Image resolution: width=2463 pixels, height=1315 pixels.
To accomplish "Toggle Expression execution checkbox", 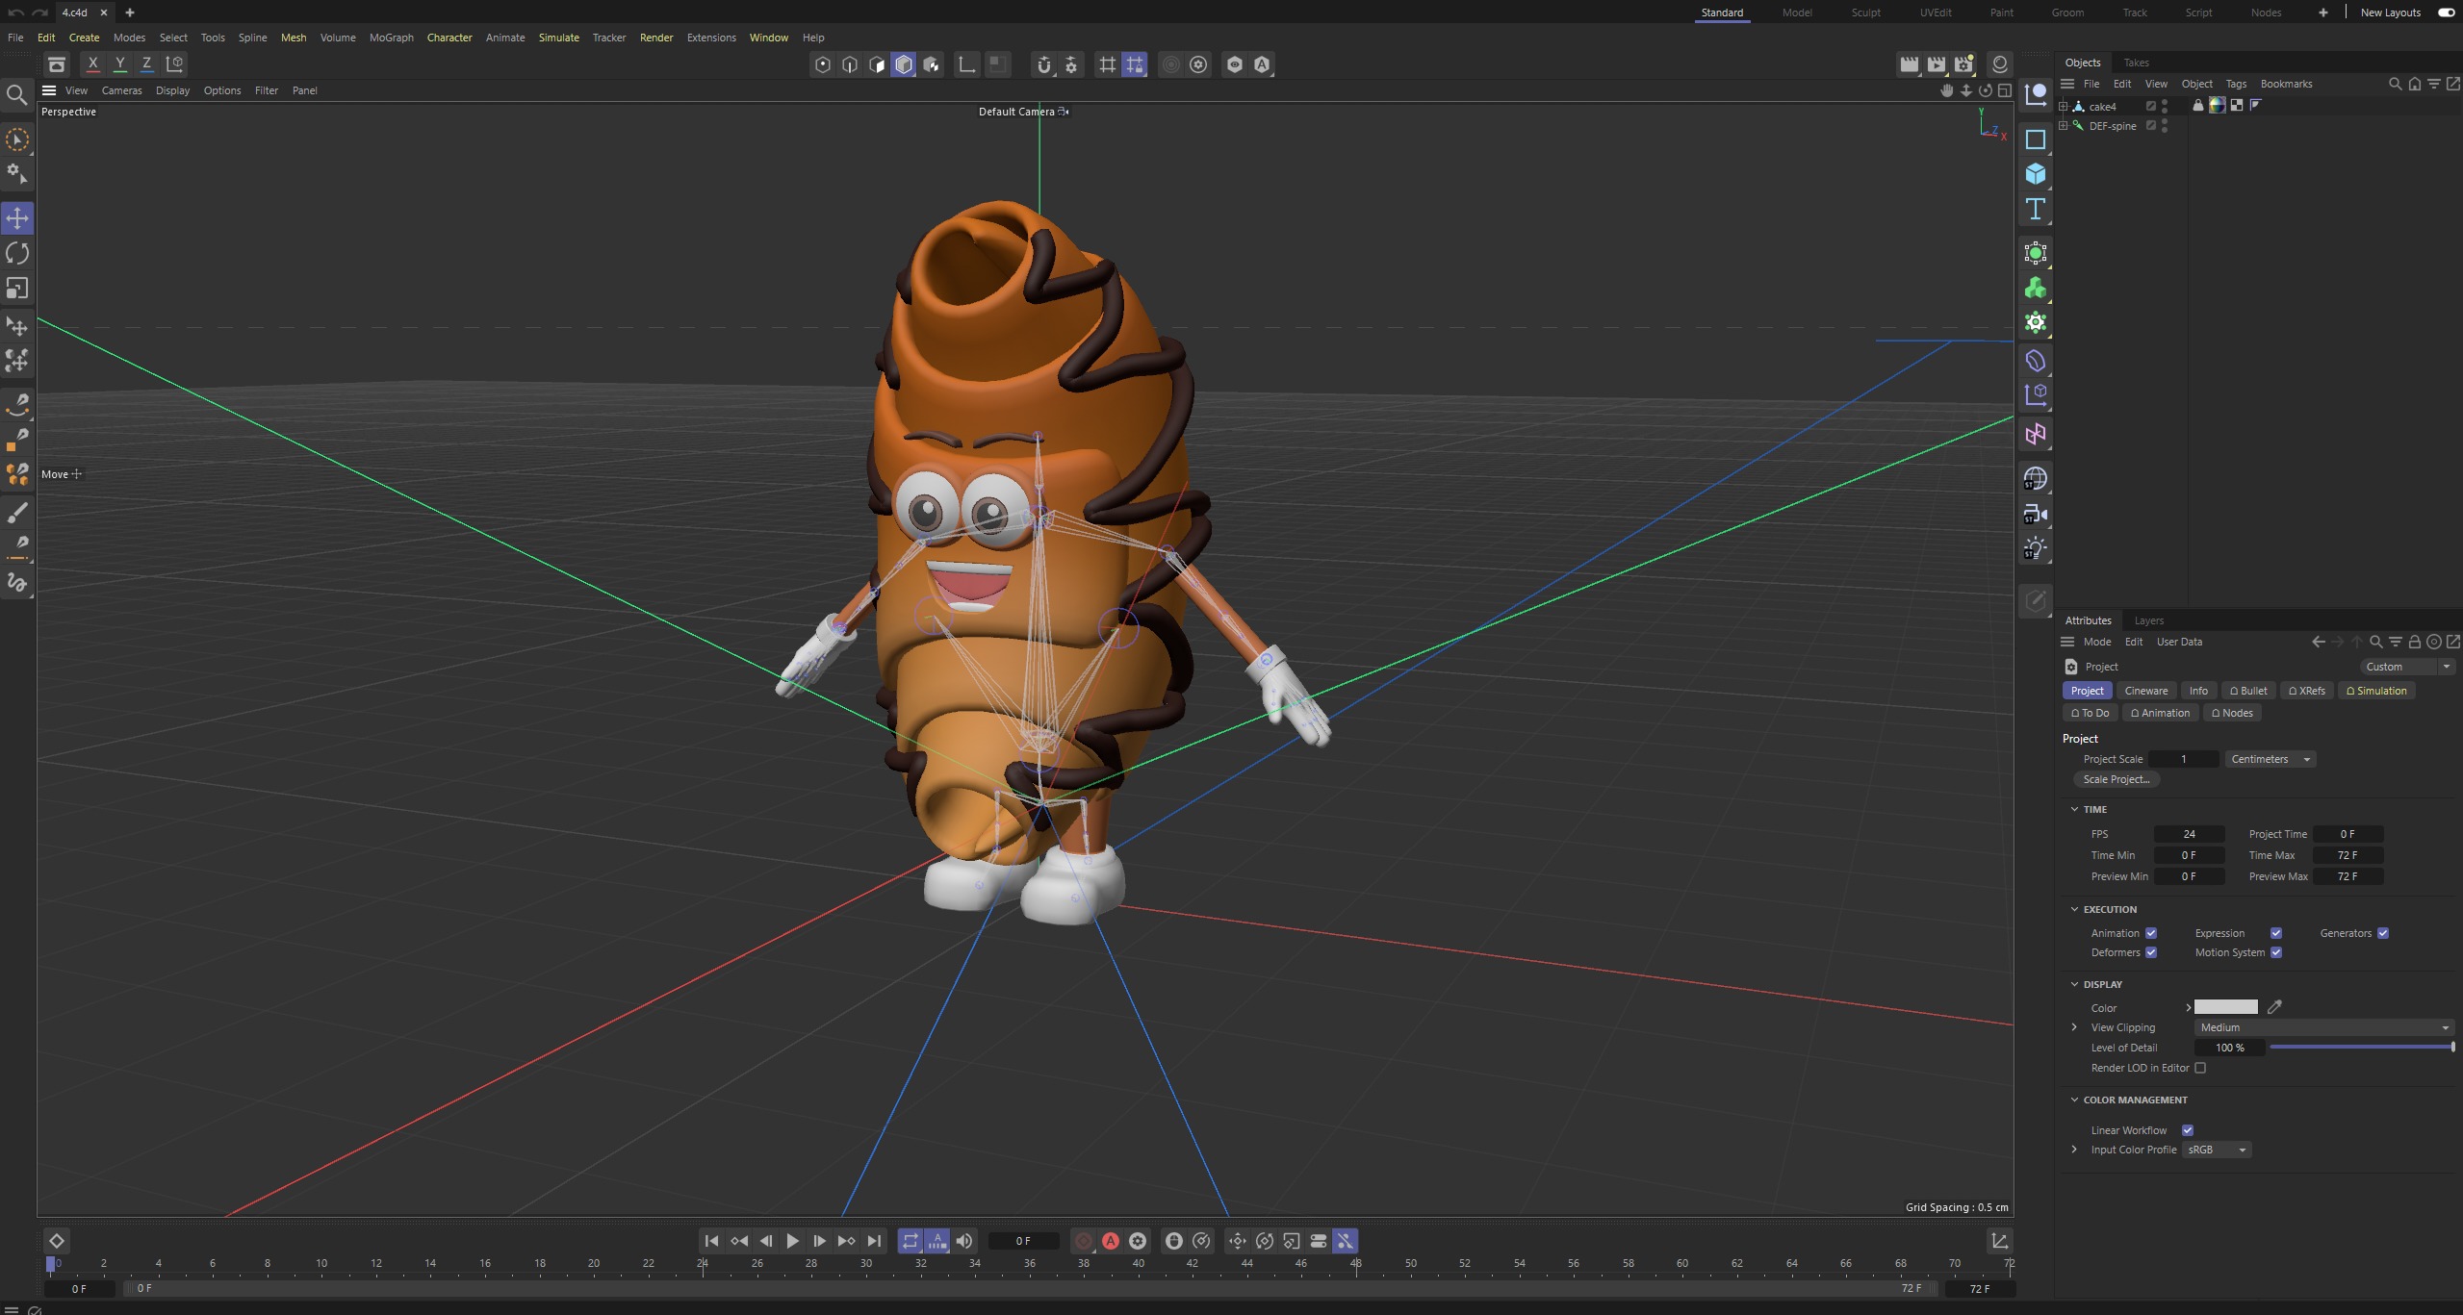I will click(2276, 933).
